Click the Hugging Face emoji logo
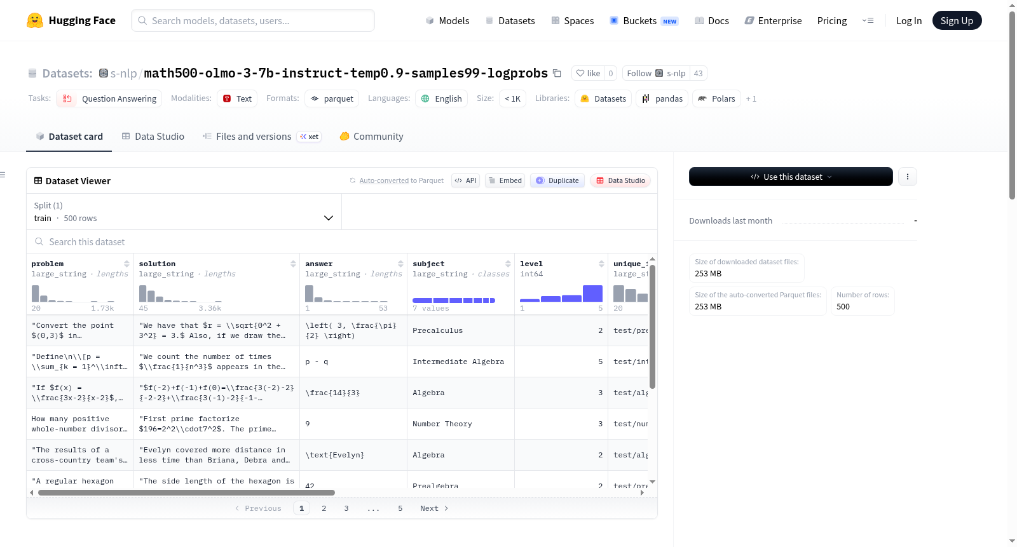1017x547 pixels. point(35,20)
